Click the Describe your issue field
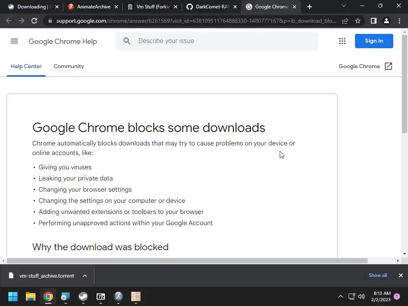The image size is (408, 306). coord(217,41)
